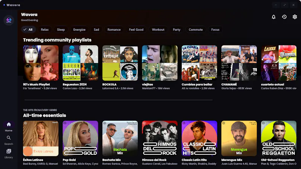Screen dimensions: 301x169
Task: Open Old-School Reggaeton cover art
Action: (279, 138)
